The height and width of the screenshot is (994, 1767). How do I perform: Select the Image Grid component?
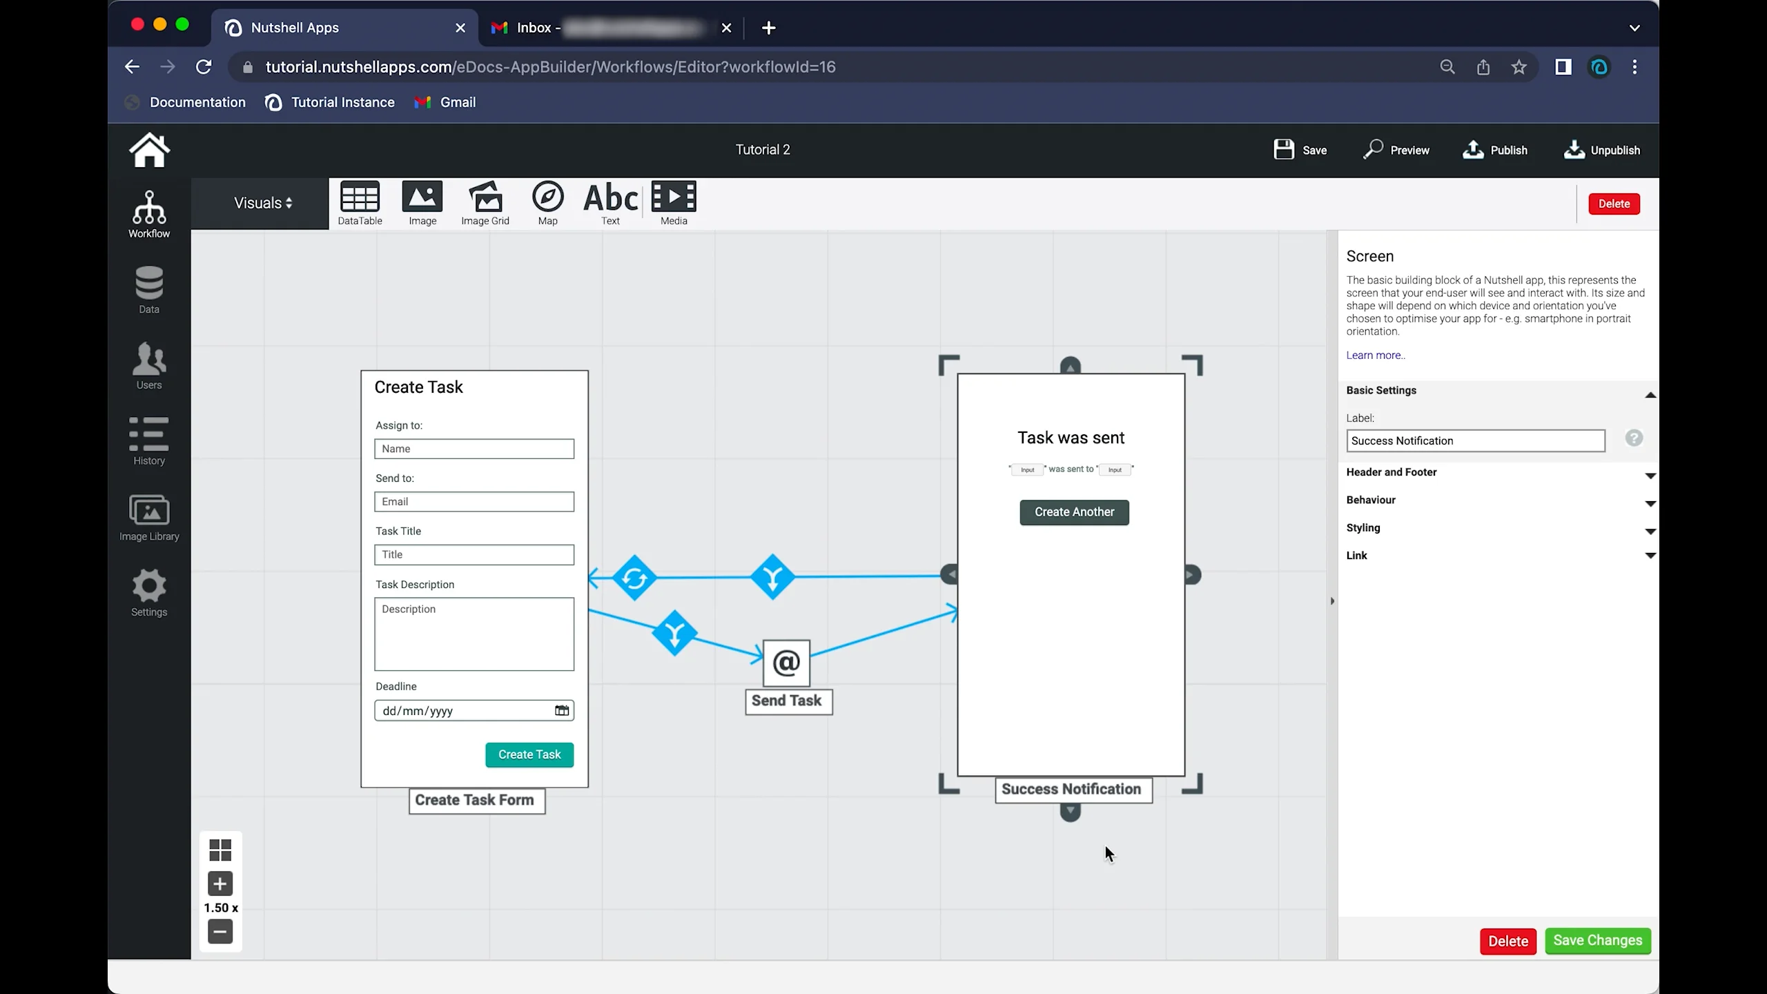[x=485, y=204]
